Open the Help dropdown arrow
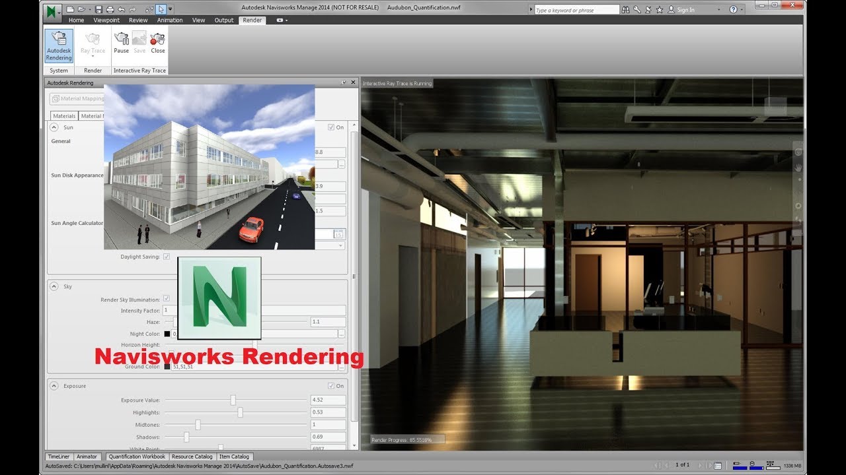Image resolution: width=846 pixels, height=475 pixels. tap(742, 10)
